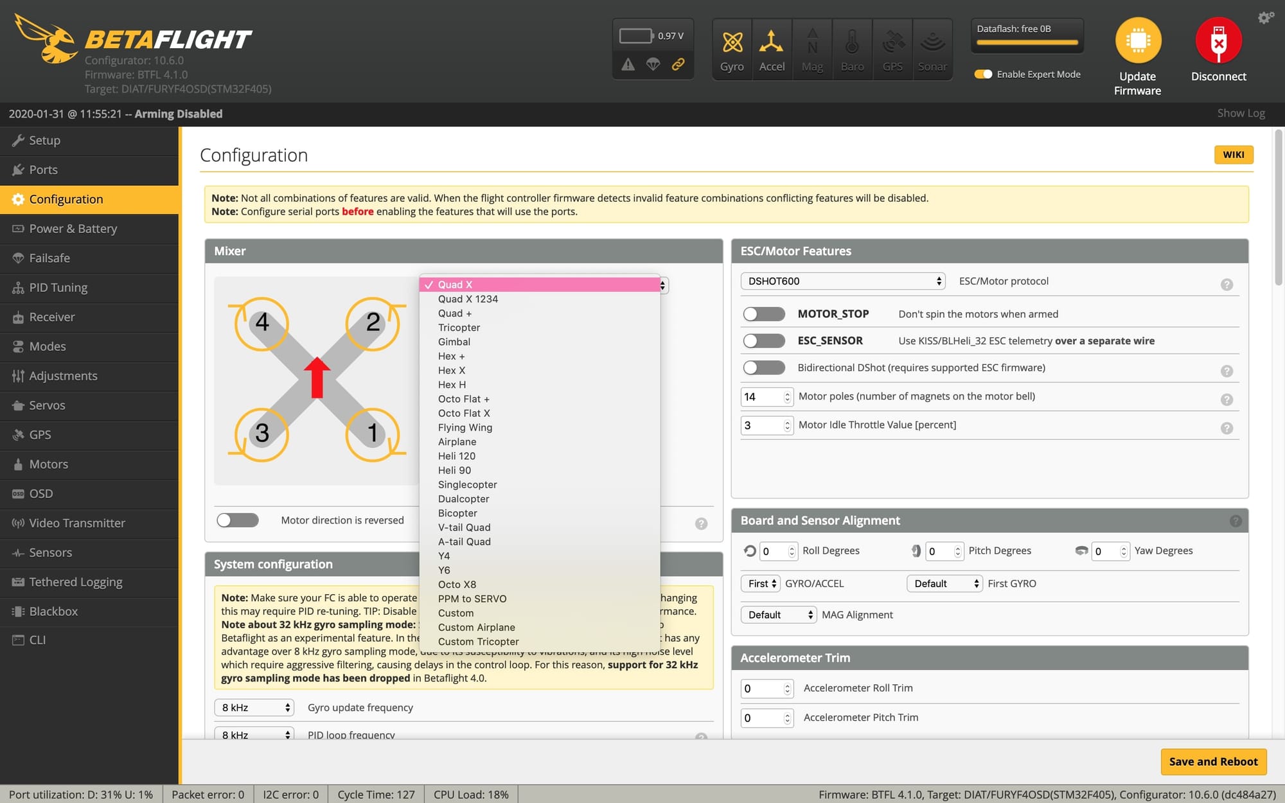Open help for Motor Idle Throttle Value

(x=1227, y=428)
